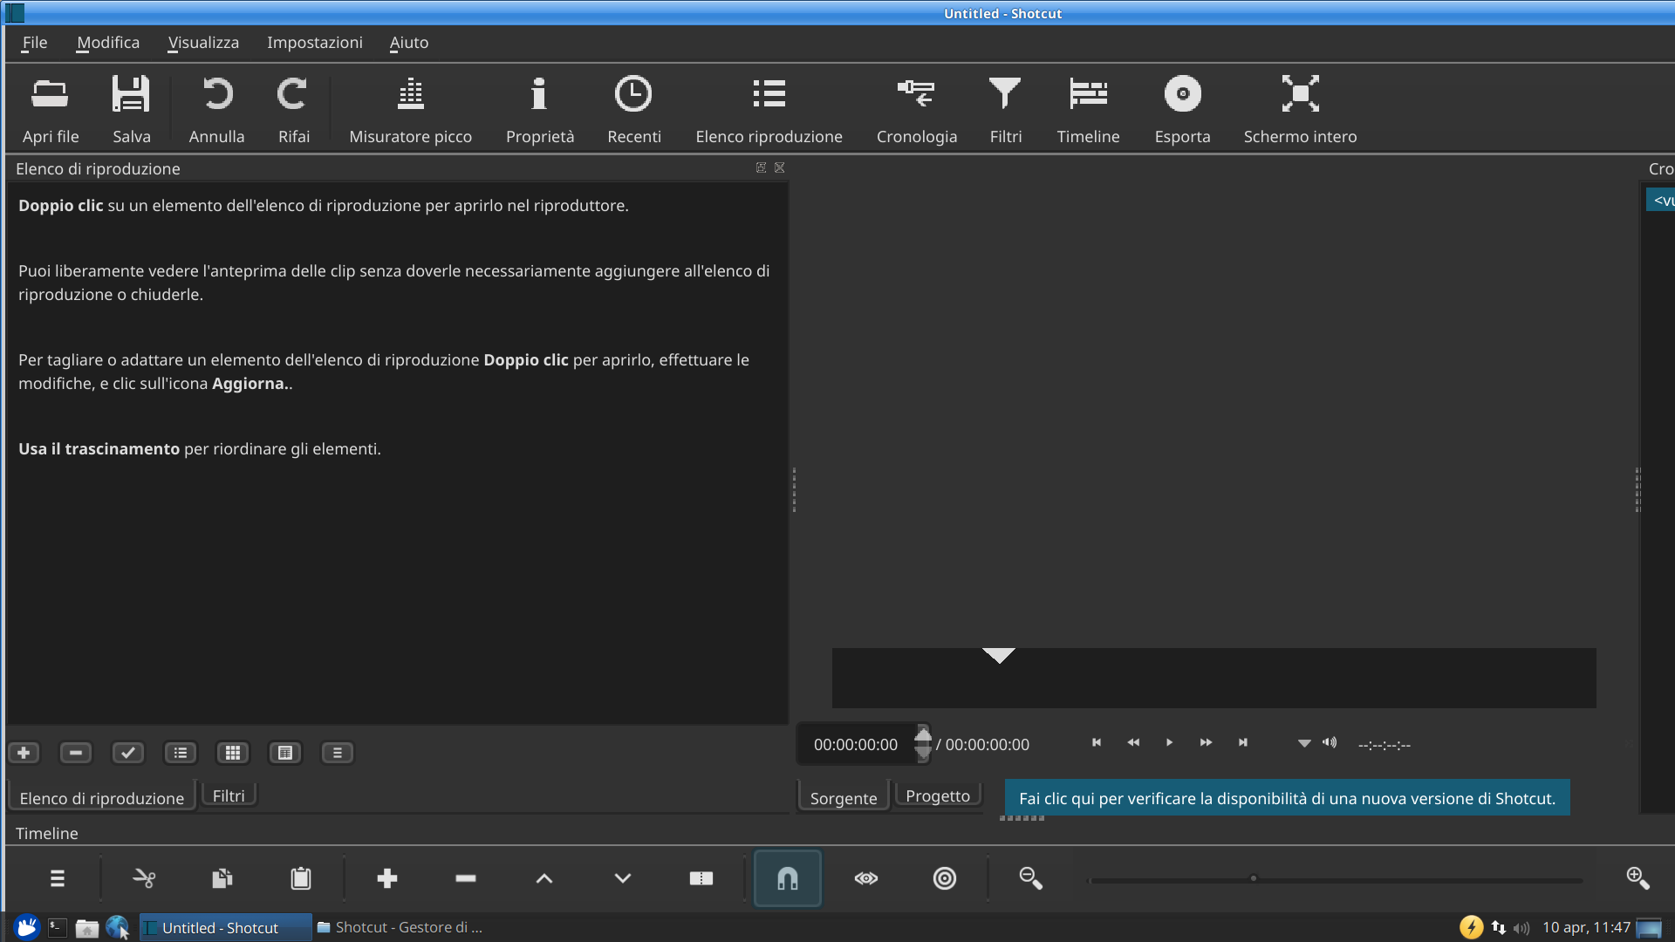The width and height of the screenshot is (1675, 942).
Task: Zoom out the timeline
Action: 1031,878
